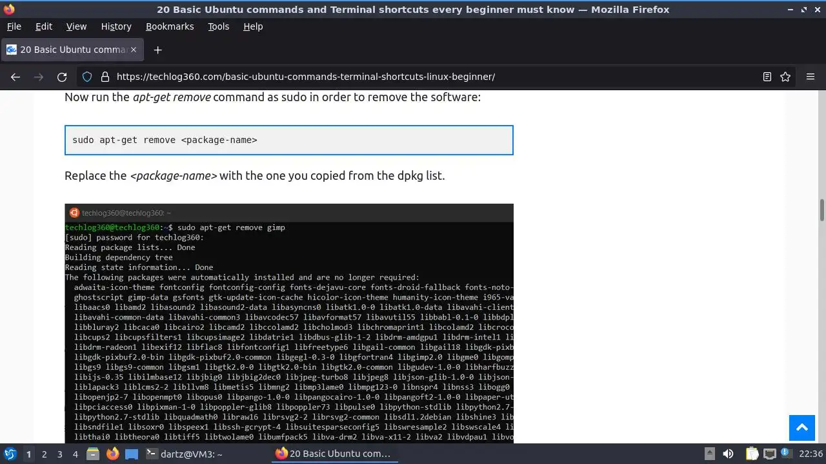Open a new tab with plus button
This screenshot has height=464, width=826.
click(157, 50)
